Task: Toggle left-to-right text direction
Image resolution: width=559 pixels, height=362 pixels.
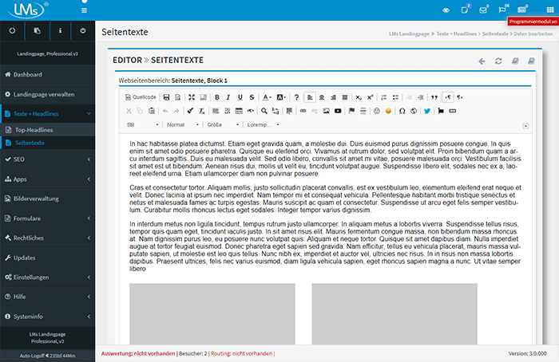Action: (x=448, y=97)
